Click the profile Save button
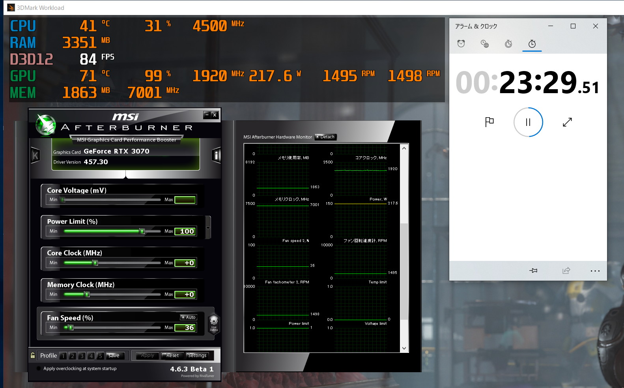The height and width of the screenshot is (388, 624). tap(115, 356)
